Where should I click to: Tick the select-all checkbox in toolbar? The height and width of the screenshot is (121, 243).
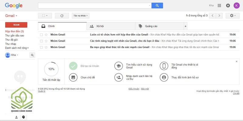point(43,16)
